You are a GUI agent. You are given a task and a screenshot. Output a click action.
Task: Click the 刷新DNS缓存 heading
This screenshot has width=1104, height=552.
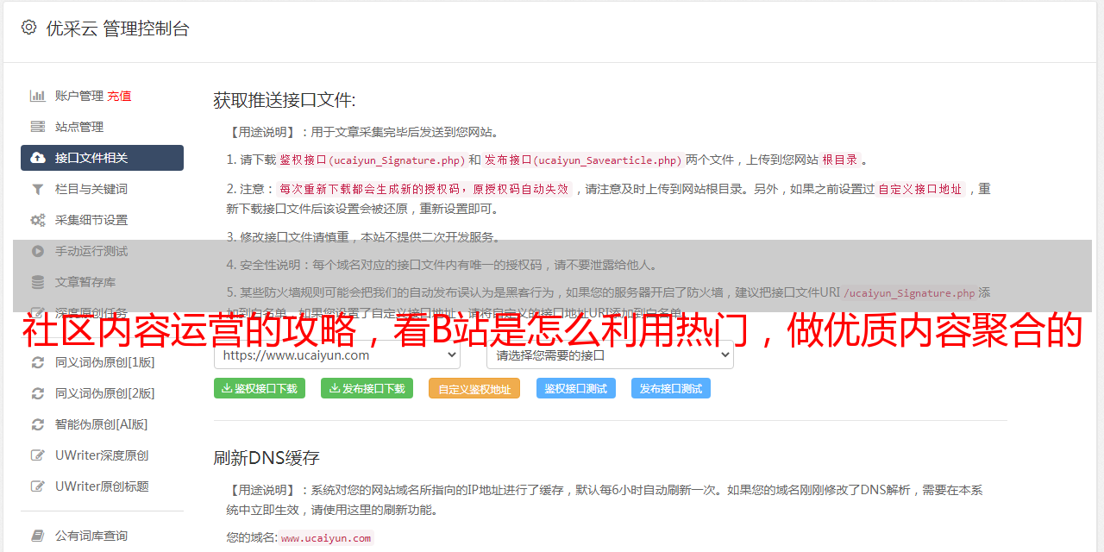click(x=267, y=457)
